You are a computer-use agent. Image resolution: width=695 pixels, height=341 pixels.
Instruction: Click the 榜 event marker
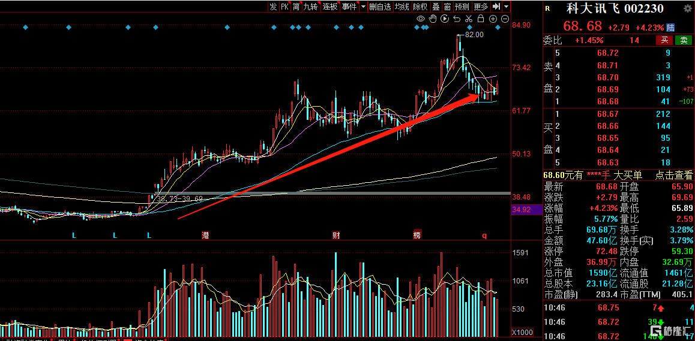click(x=417, y=236)
